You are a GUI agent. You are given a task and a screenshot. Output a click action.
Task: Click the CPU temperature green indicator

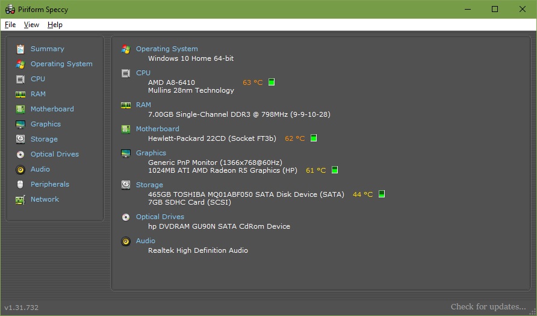[x=272, y=82]
